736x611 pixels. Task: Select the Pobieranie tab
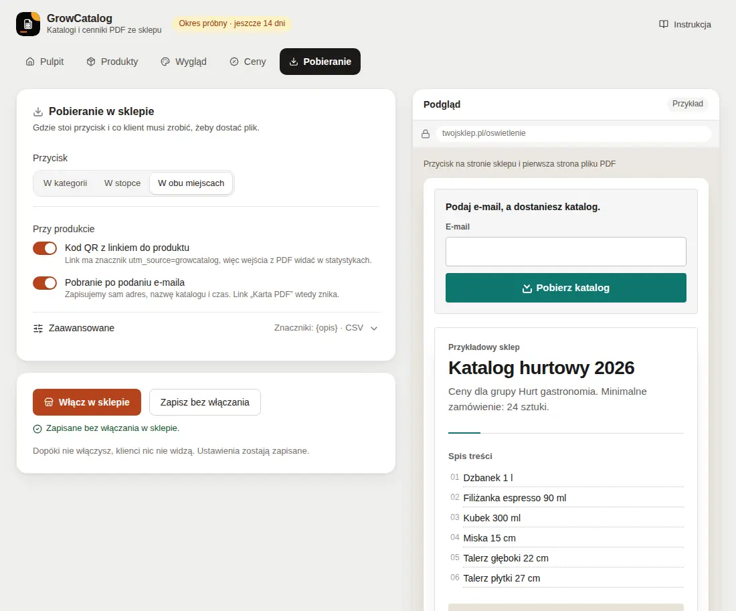320,62
